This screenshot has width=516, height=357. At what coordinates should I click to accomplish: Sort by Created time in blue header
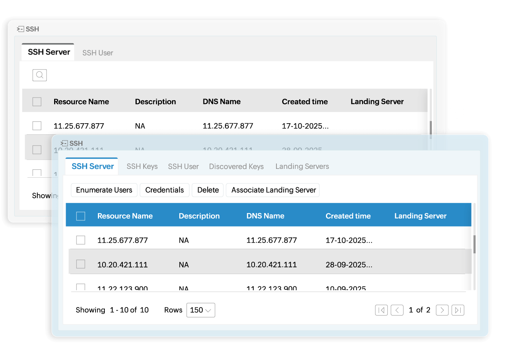348,216
